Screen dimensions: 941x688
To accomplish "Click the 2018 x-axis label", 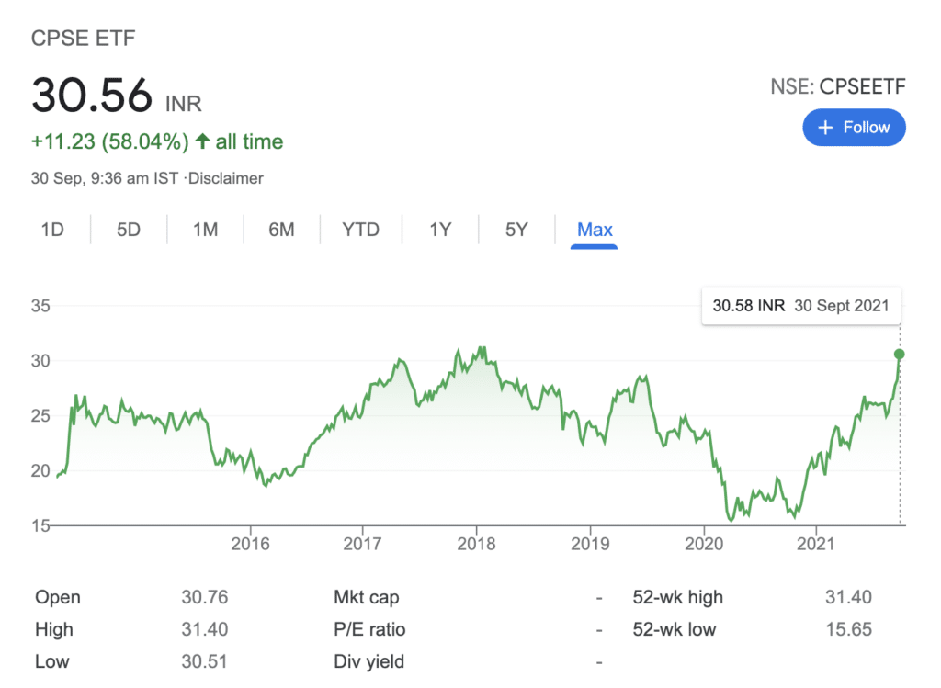I will coord(477,544).
